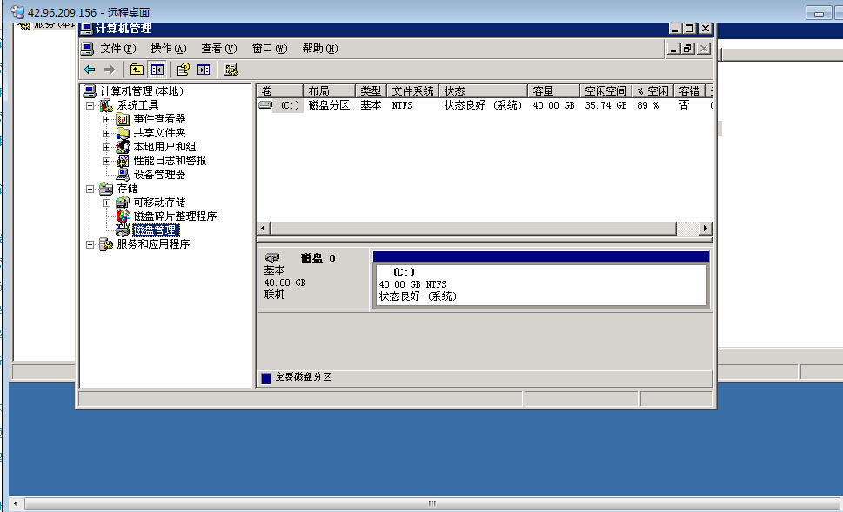Click the 磁盘 0 disk icon

point(273,258)
